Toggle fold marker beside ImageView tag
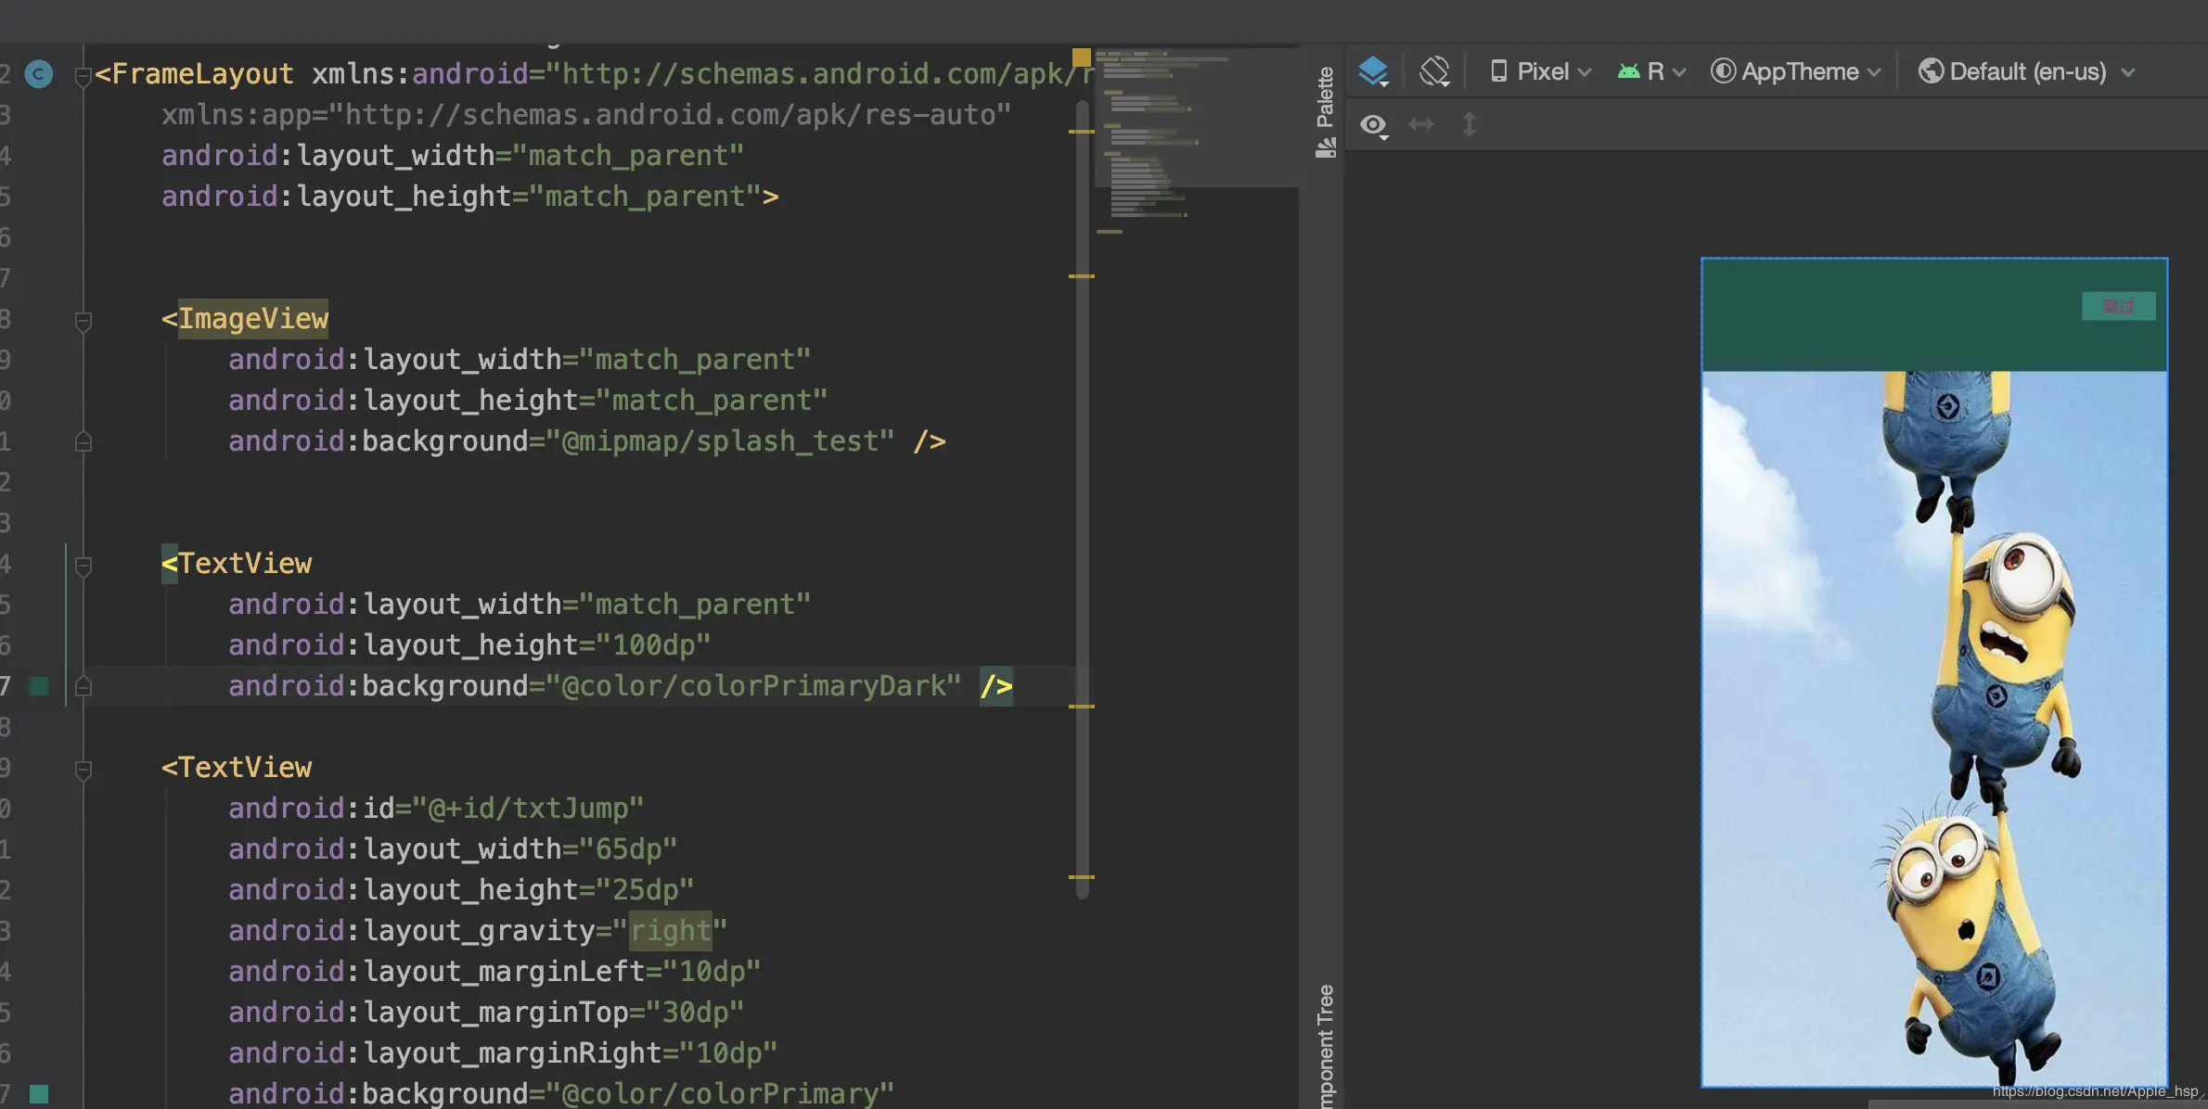 click(x=83, y=320)
